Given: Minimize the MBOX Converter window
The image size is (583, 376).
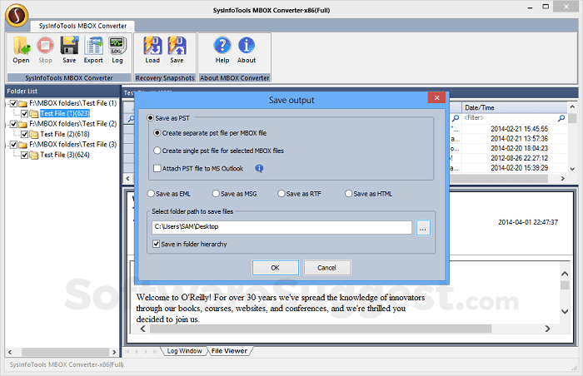Looking at the screenshot, I should [531, 7].
